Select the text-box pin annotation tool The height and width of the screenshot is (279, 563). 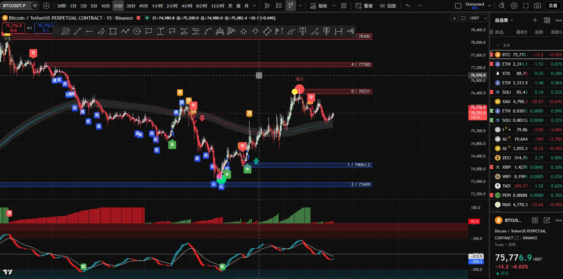coord(303,31)
